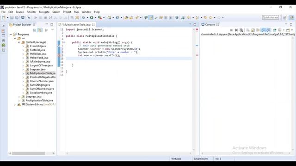
Task: Open the Open Console dropdown arrow
Action: pos(292,30)
